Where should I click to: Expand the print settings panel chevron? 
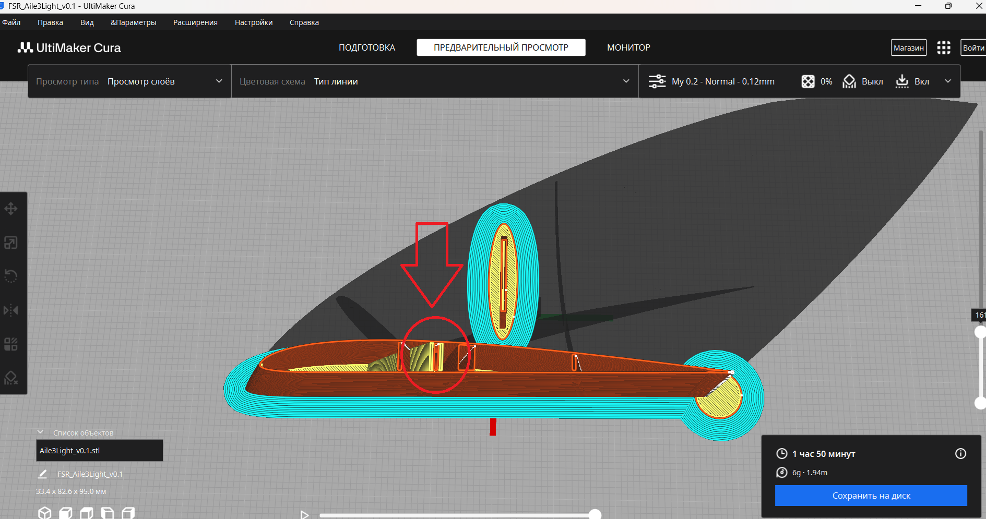(948, 81)
